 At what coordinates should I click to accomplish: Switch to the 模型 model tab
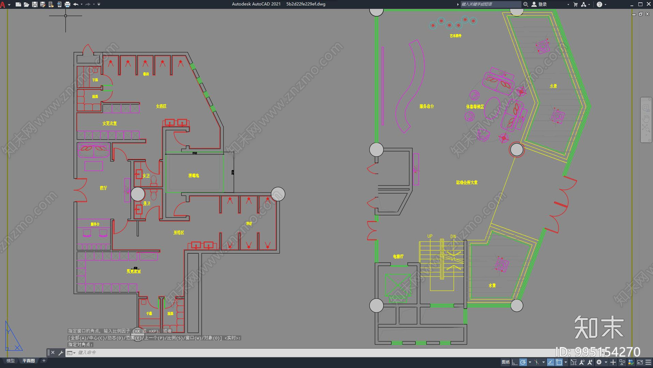10,361
